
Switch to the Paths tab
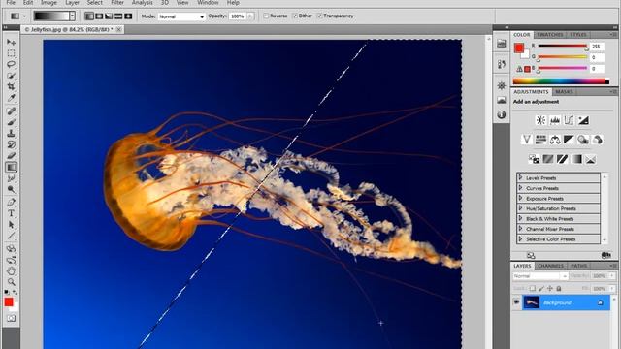click(578, 266)
